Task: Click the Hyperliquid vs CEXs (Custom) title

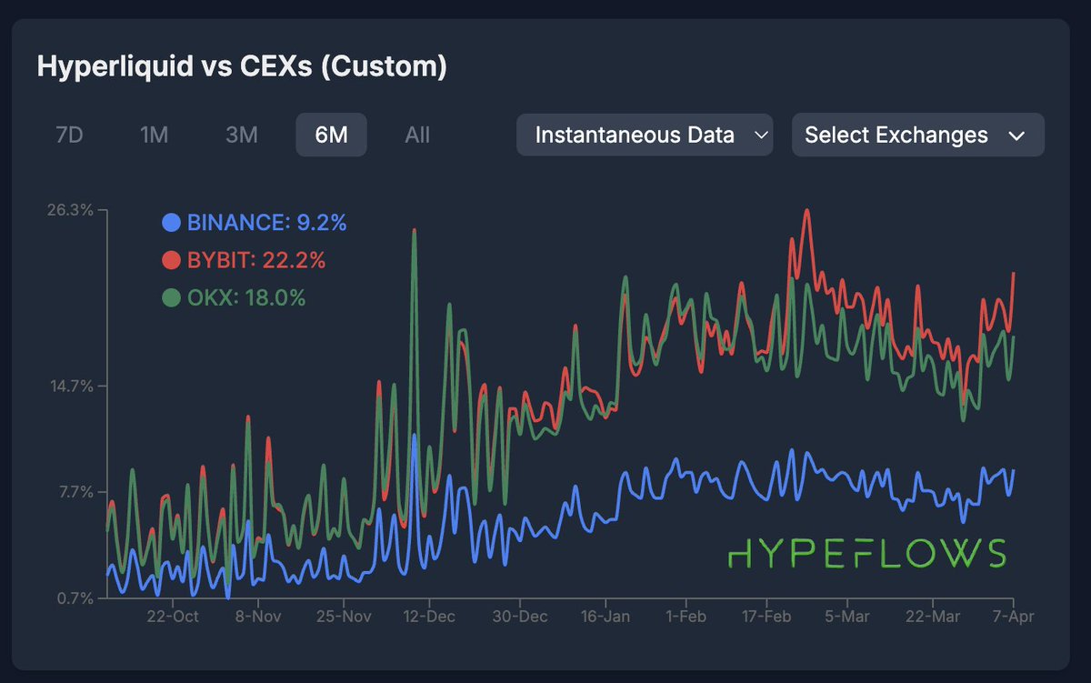Action: (x=242, y=66)
